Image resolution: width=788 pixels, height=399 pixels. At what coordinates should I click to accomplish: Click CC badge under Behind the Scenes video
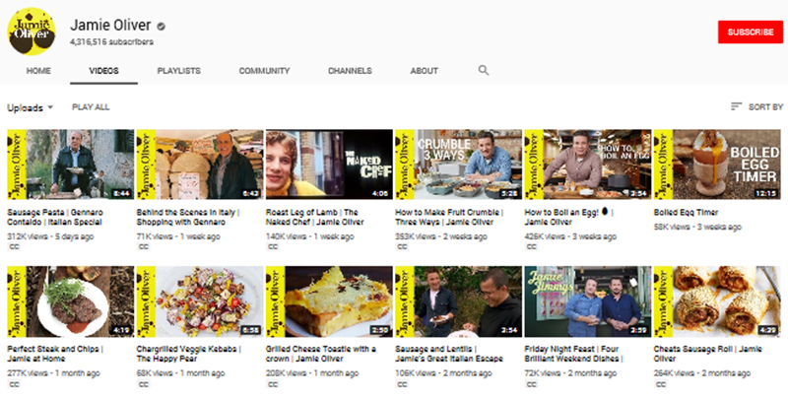(x=144, y=246)
